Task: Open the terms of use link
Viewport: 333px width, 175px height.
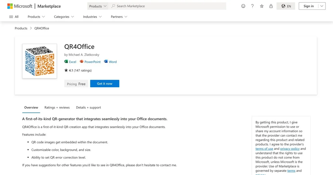Action: (264, 149)
